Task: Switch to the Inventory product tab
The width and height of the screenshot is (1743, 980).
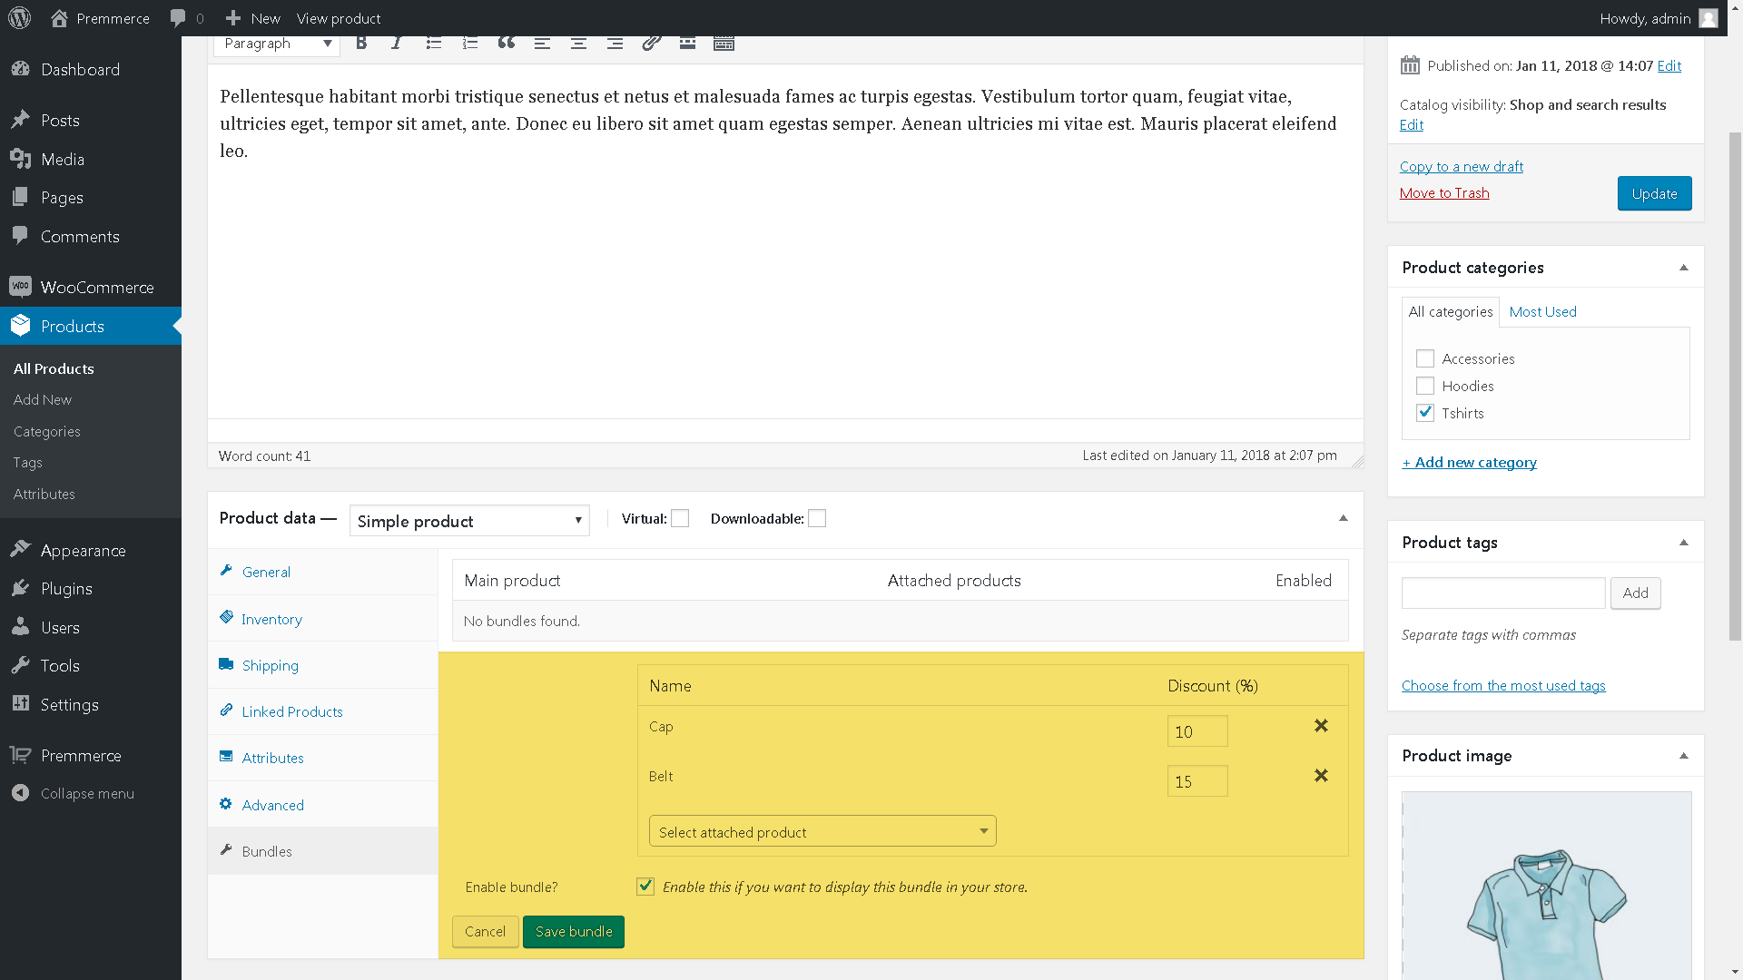Action: click(x=271, y=619)
